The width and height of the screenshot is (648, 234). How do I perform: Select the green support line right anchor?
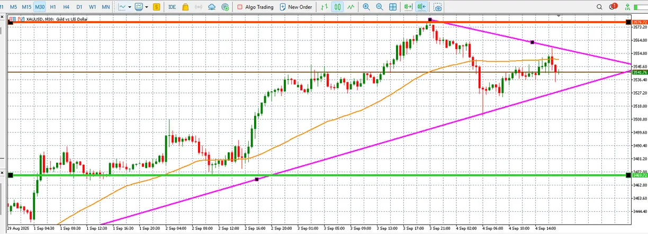628,175
